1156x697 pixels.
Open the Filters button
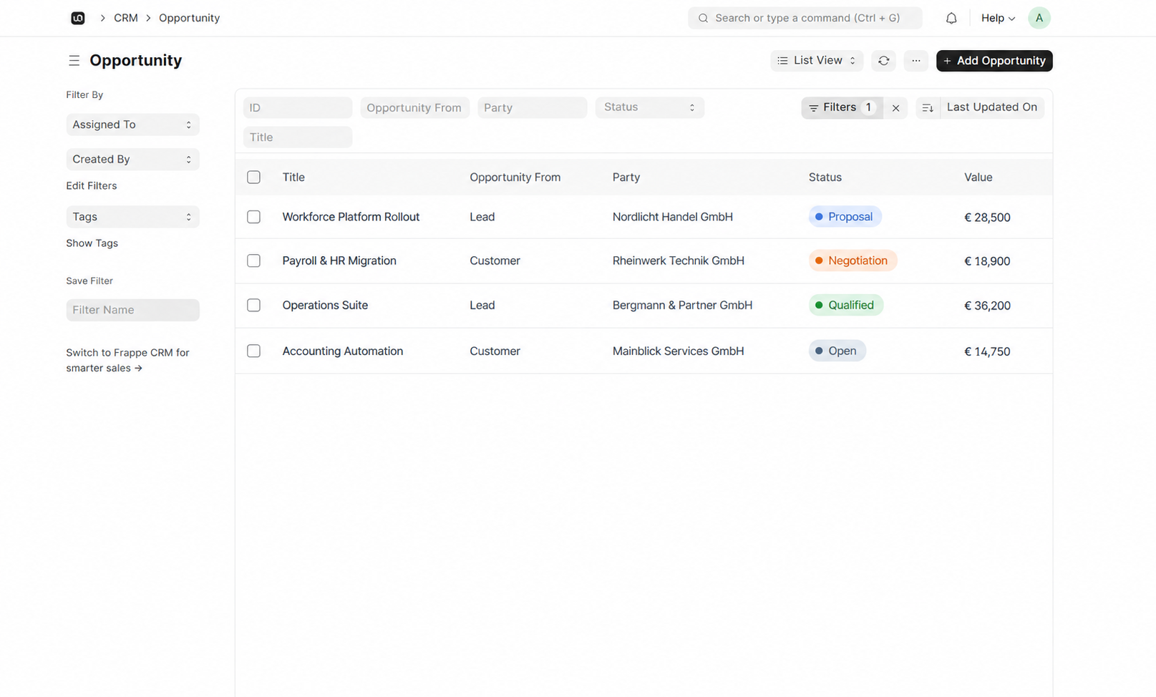pyautogui.click(x=842, y=108)
